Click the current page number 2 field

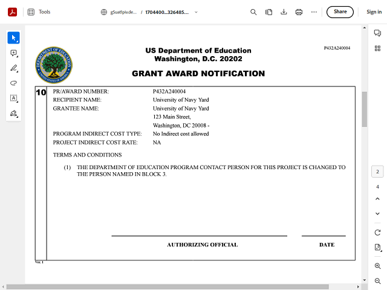tap(377, 172)
